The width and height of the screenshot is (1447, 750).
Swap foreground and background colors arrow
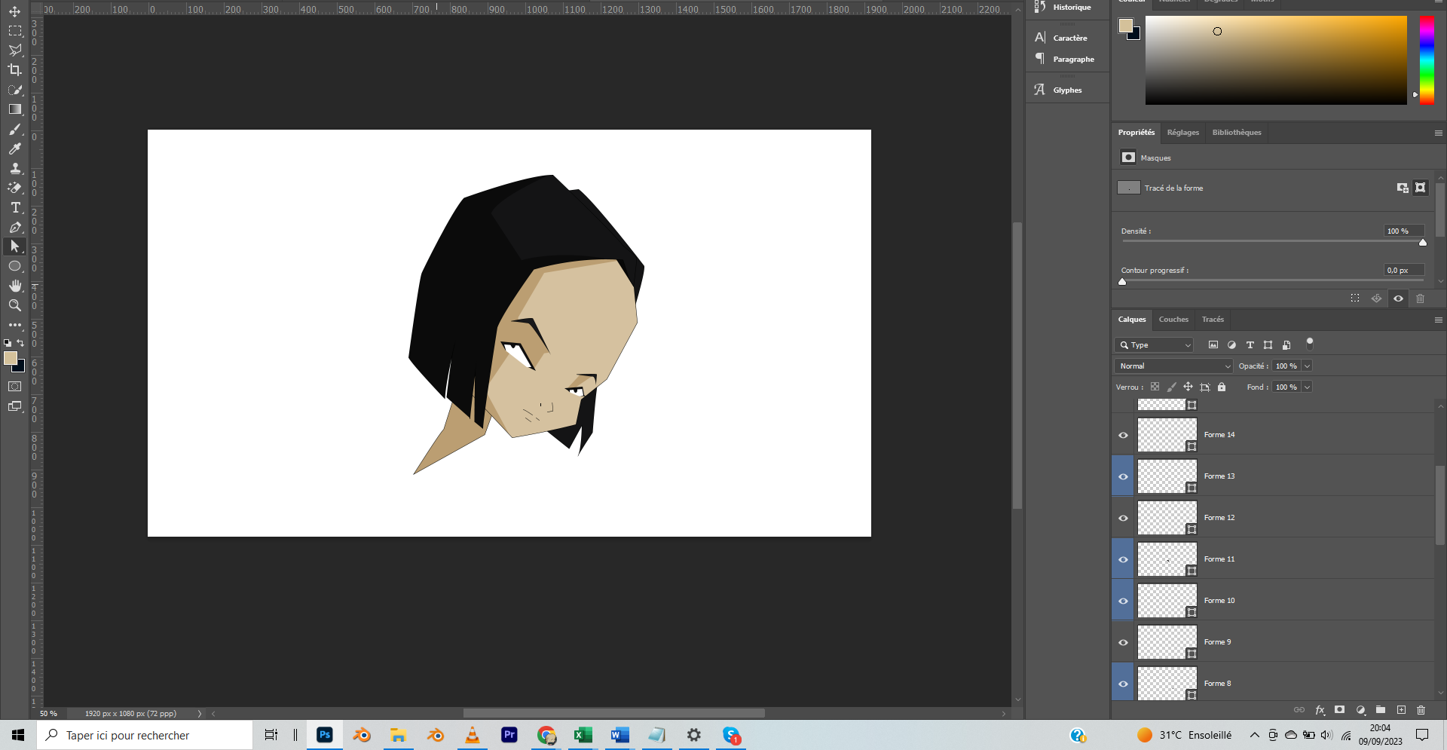[21, 343]
